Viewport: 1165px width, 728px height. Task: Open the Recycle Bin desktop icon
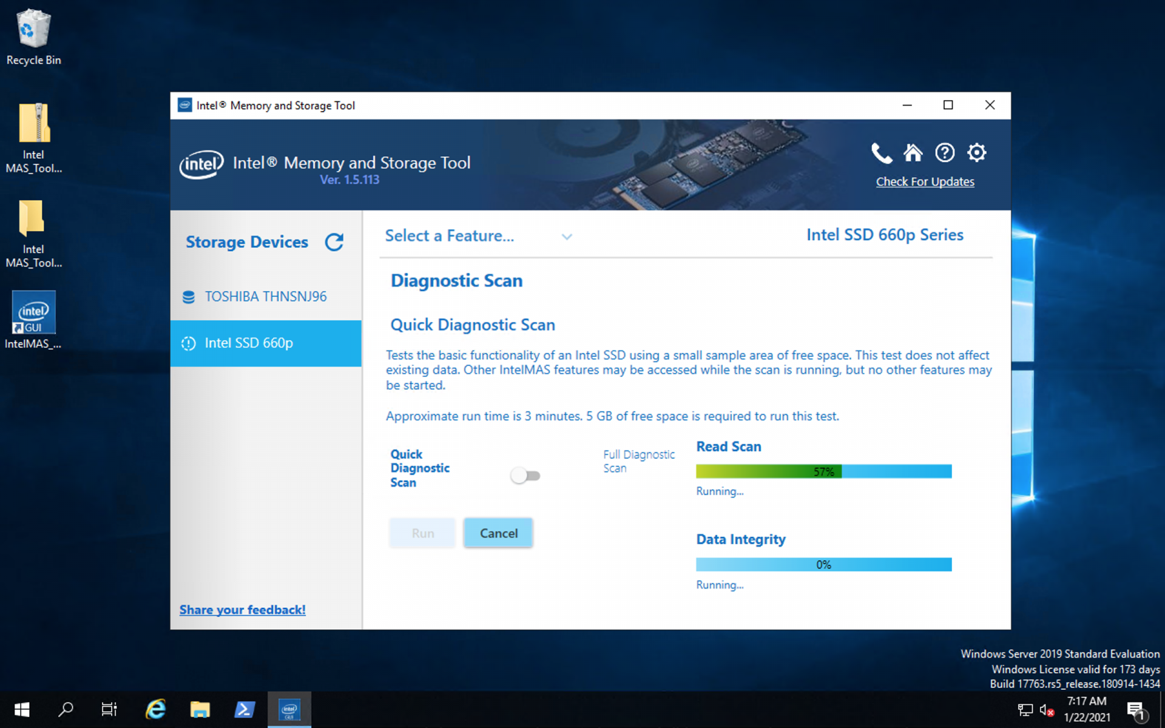click(x=33, y=29)
